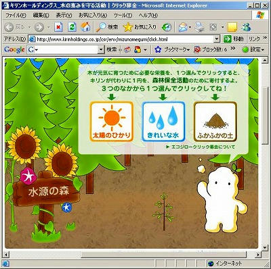Expand the Links bar chevron
The width and height of the screenshot is (271, 269).
265,37
